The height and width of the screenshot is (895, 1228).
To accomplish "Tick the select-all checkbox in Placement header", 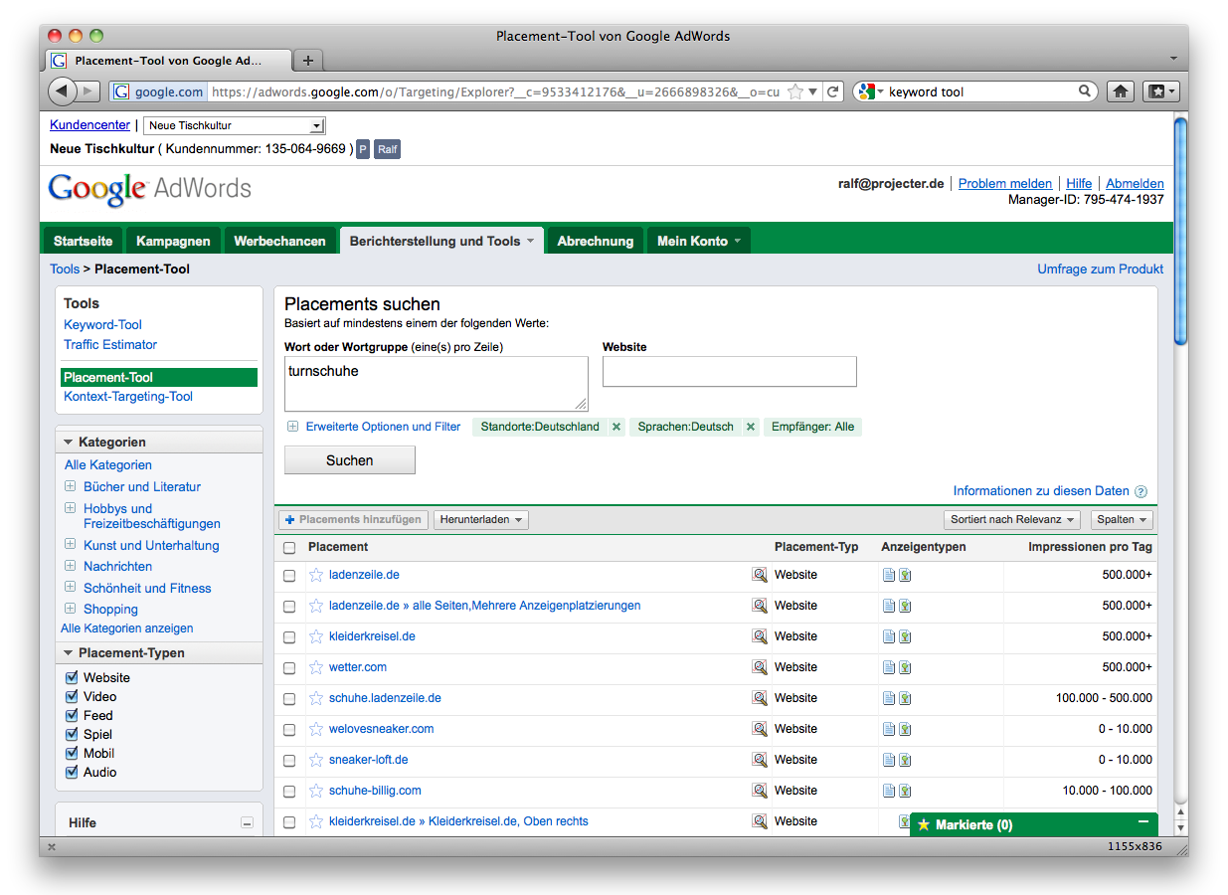I will pos(289,548).
